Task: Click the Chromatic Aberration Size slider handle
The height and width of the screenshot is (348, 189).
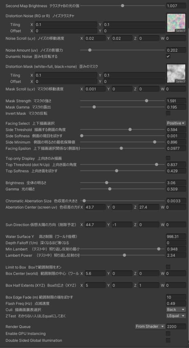Action: click(84, 201)
